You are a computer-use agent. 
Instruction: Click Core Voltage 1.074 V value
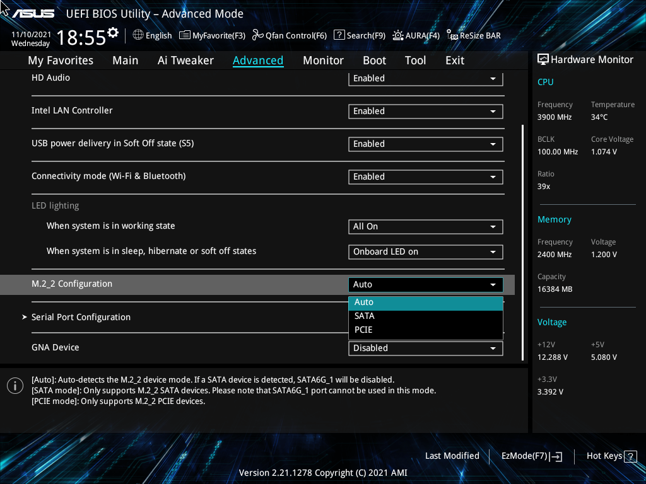(x=604, y=152)
